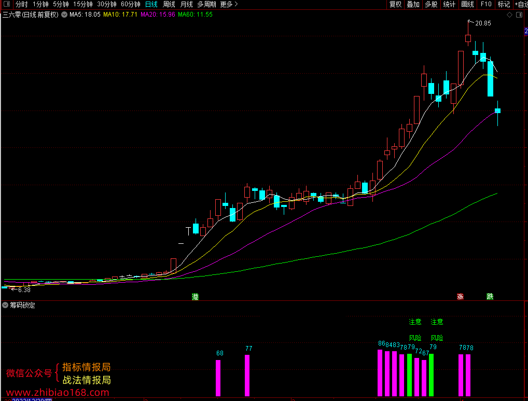Select the 60分钟 period tab
The image size is (528, 401).
tap(131, 4)
